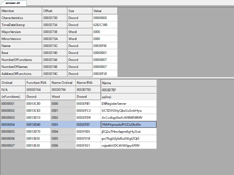Select ordinal 00000006 cell
The image size is (234, 175).
13,139
